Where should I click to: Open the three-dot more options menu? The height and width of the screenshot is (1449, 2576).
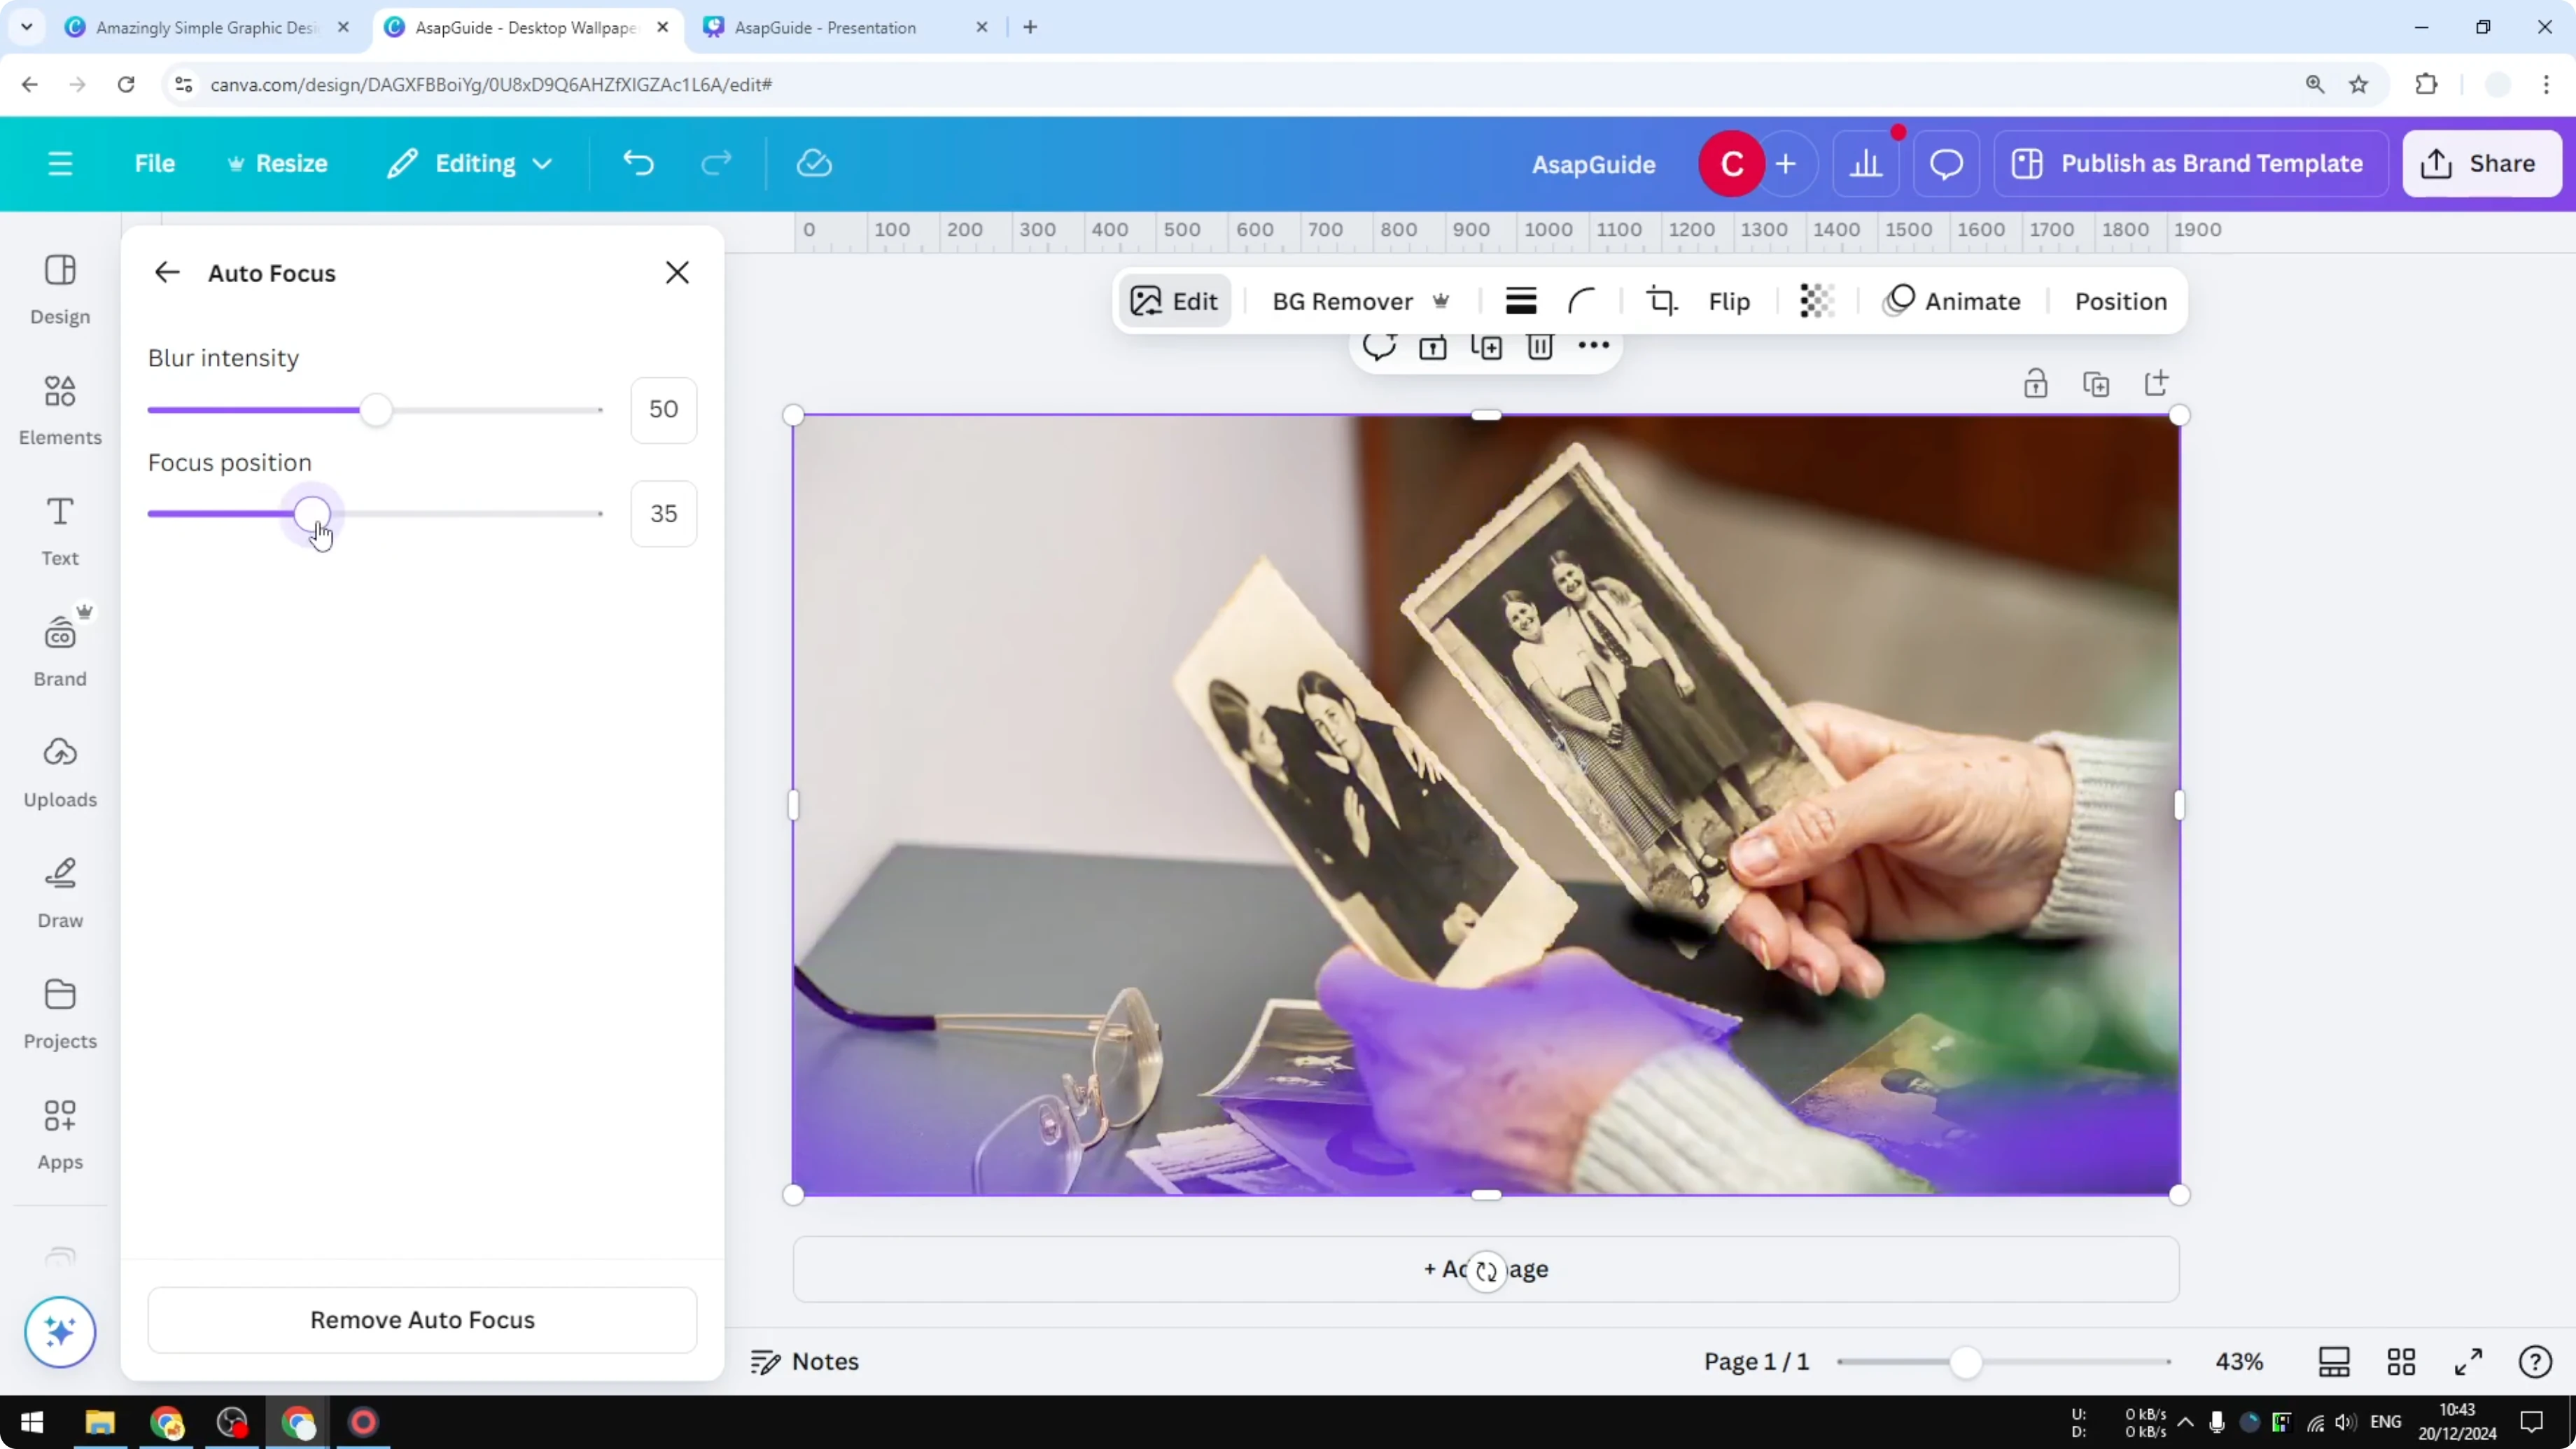(1593, 347)
